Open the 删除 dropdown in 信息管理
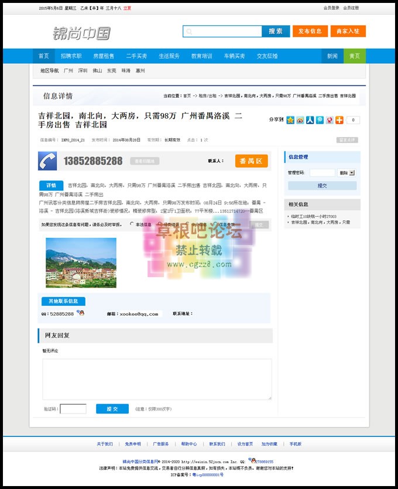 point(346,173)
